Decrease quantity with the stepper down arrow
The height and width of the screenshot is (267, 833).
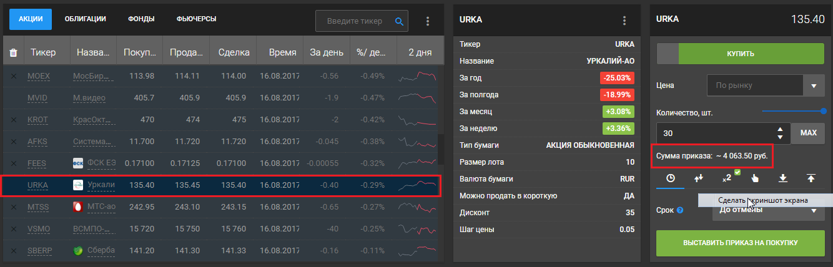(780, 137)
